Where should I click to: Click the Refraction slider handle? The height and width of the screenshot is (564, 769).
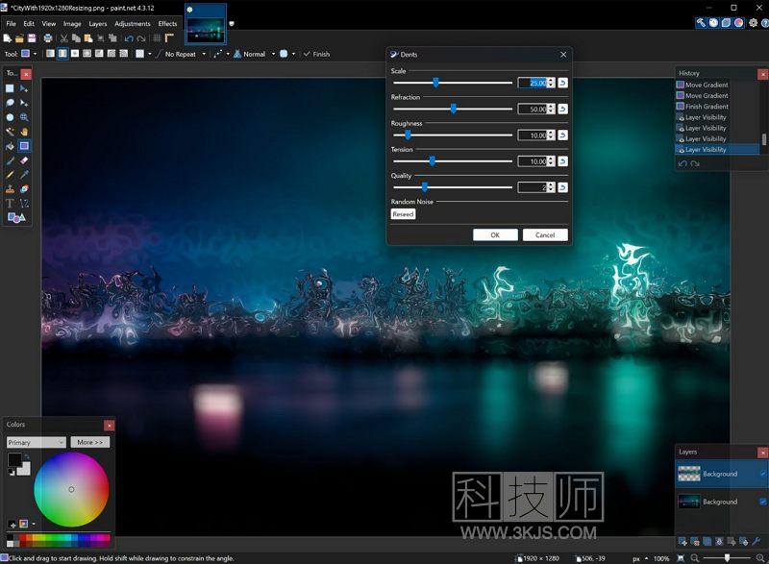453,109
